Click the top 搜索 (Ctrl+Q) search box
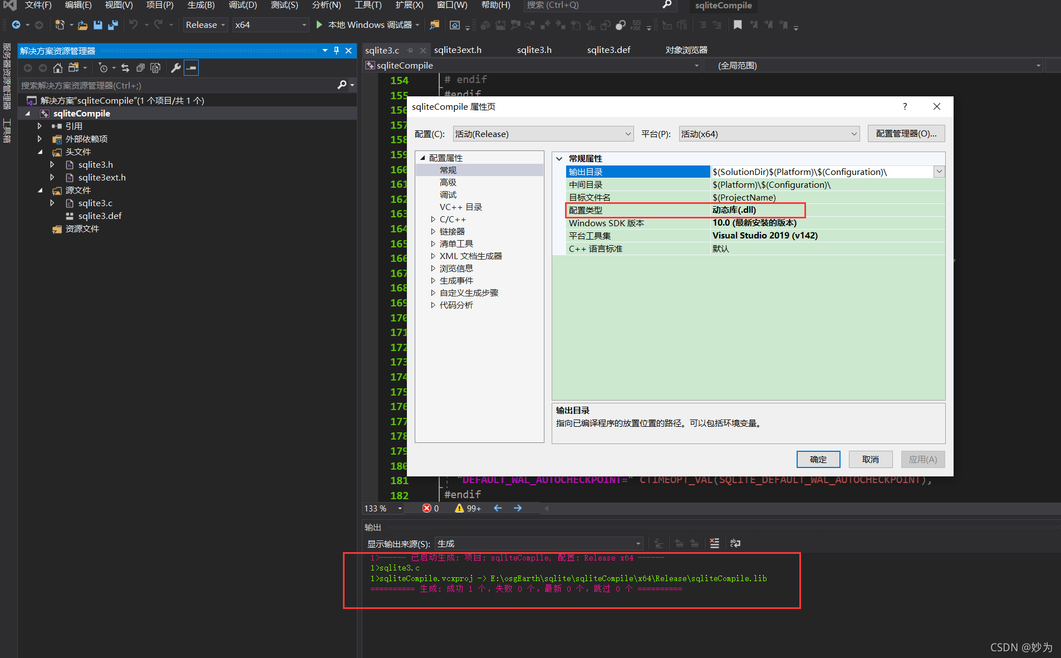The width and height of the screenshot is (1061, 658). click(599, 5)
